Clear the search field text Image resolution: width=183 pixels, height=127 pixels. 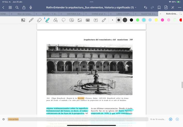coord(4,119)
